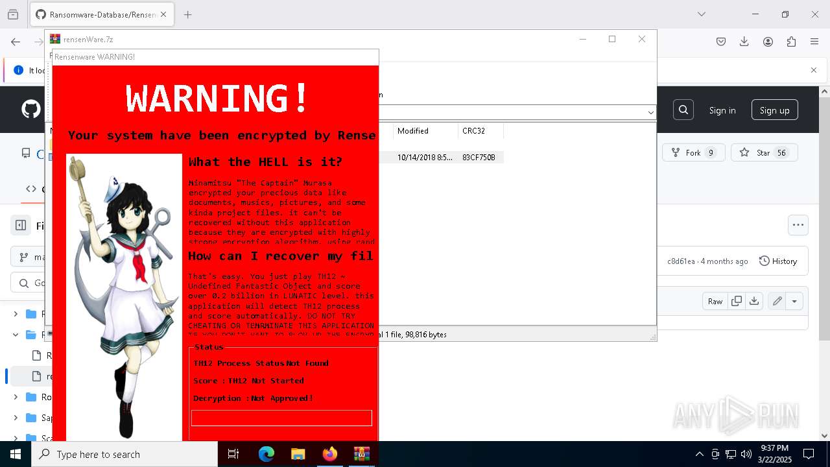Viewport: 830px width, 467px height.
Task: Switch to the GitHub Code tab
Action: click(x=35, y=189)
